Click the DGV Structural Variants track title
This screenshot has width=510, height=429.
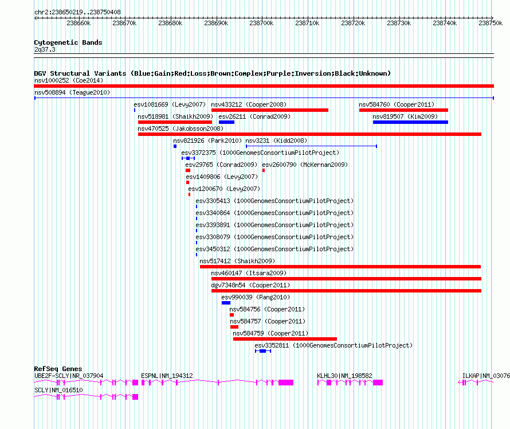[x=213, y=73]
